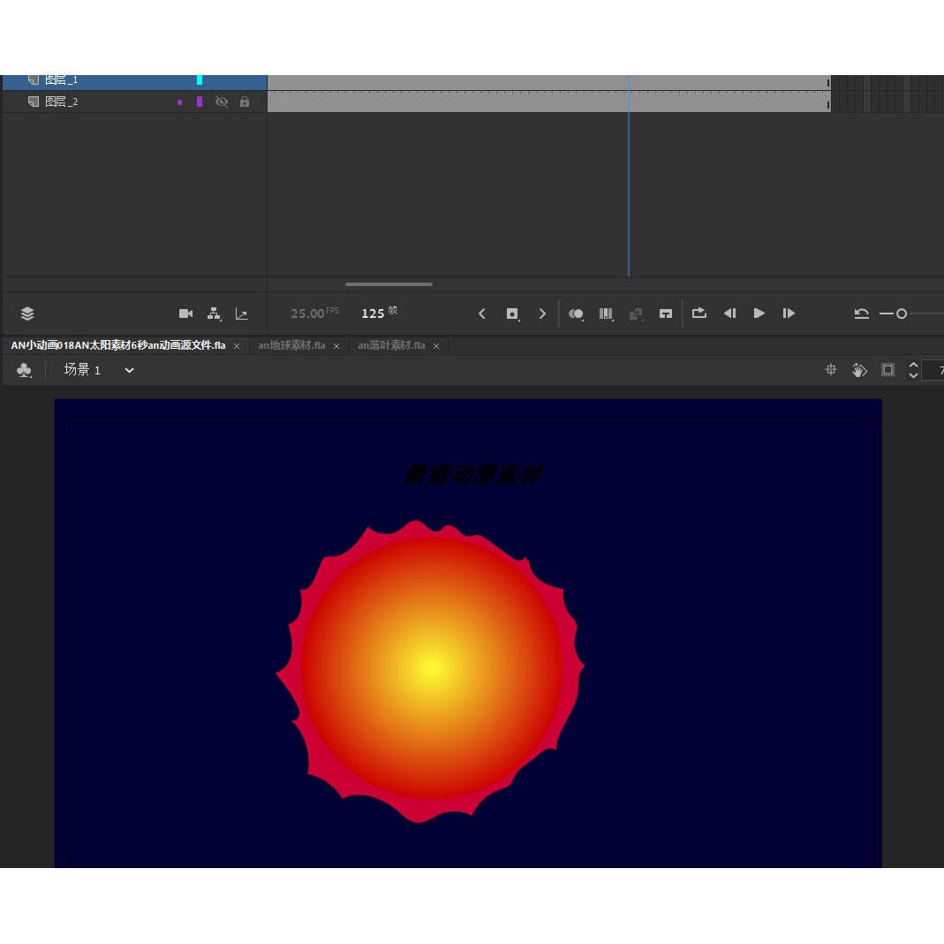Unlock layer 图层_2 with padlock icon
The height and width of the screenshot is (944, 944).
click(245, 102)
